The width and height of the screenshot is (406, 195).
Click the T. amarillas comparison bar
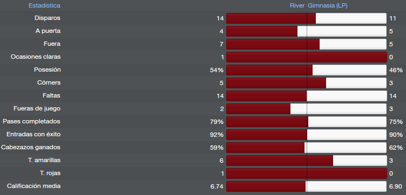pyautogui.click(x=307, y=161)
